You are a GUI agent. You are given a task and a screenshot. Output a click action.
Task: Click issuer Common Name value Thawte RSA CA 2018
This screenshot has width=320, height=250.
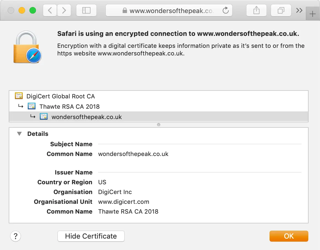point(128,212)
